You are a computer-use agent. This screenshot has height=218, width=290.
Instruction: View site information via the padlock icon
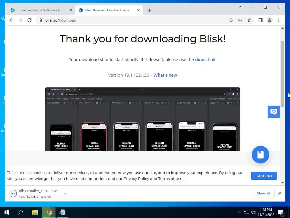41,20
